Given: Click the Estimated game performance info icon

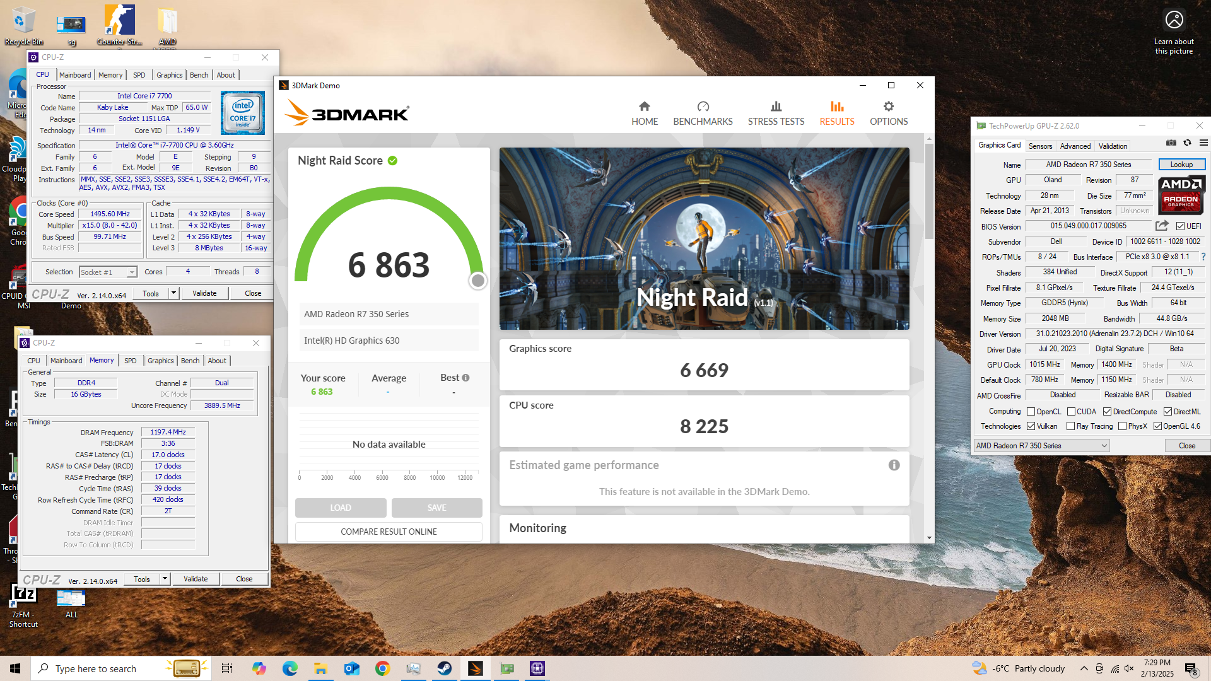Looking at the screenshot, I should [894, 465].
